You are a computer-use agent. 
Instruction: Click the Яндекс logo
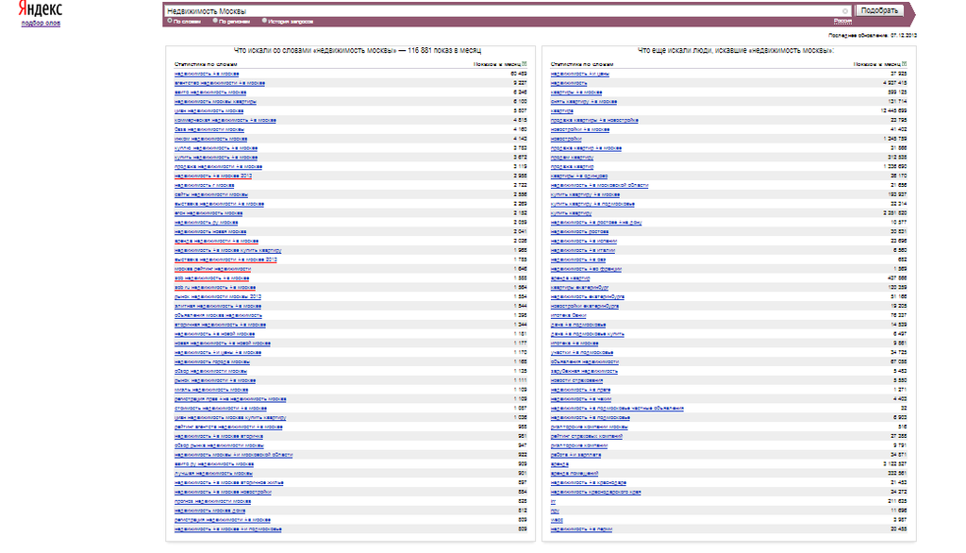pos(40,9)
